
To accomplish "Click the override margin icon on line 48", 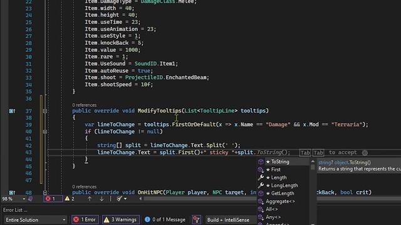I will pyautogui.click(x=12, y=192).
